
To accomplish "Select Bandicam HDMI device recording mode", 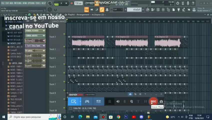I will pos(98,101).
